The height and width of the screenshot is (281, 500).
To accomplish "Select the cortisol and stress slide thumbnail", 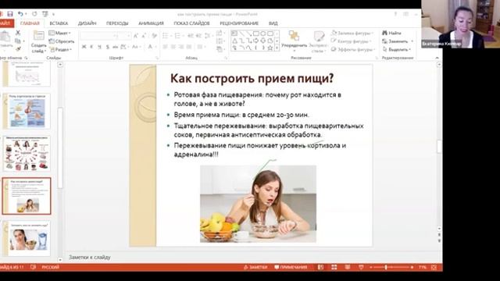I will coord(27,111).
